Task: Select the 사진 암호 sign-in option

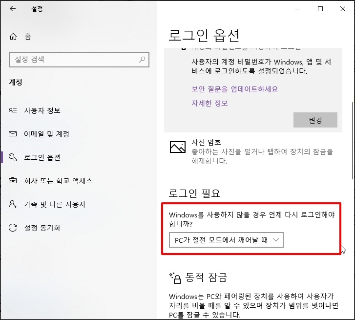Action: click(253, 152)
